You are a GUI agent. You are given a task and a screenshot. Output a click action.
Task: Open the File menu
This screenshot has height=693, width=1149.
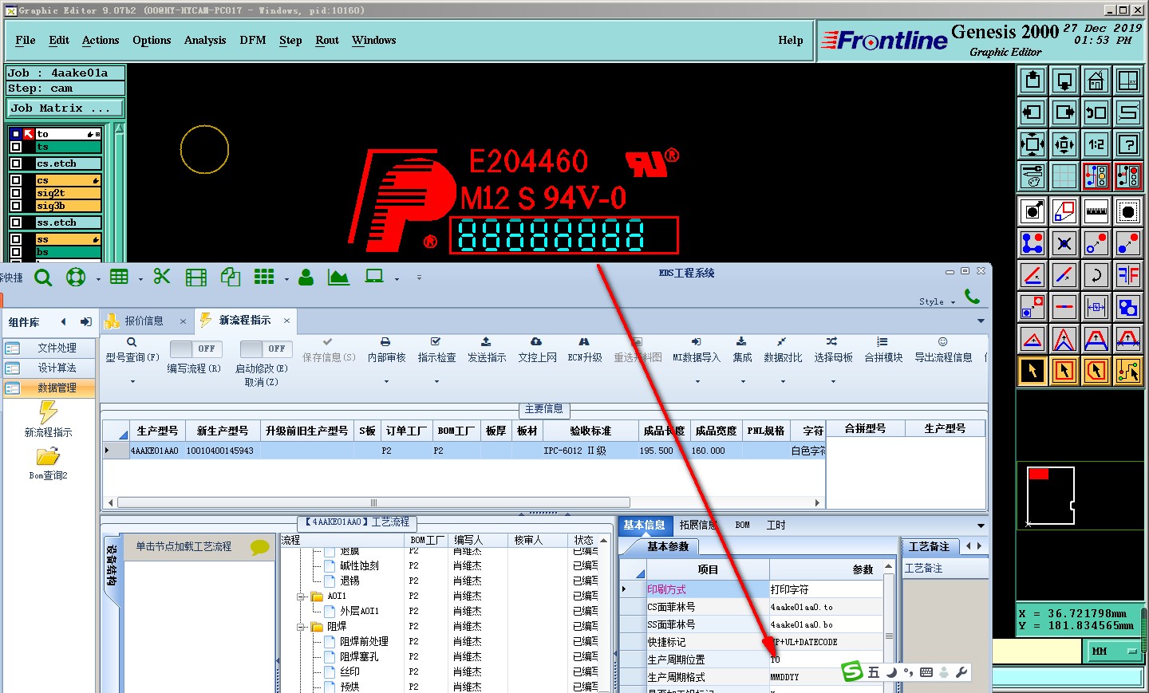click(26, 40)
